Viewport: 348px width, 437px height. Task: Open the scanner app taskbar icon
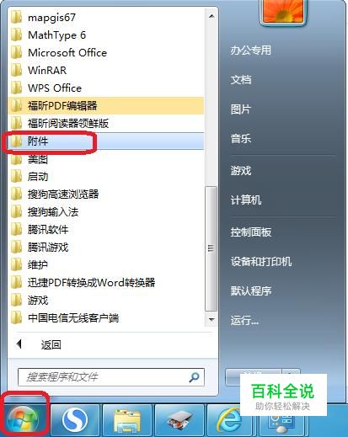point(179,420)
